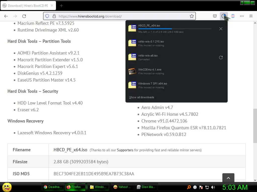Click the virtio-win-0.1.215.iso file icon

(132, 43)
